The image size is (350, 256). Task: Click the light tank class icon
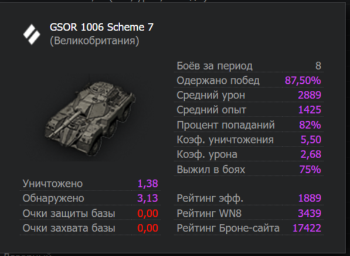pos(32,35)
